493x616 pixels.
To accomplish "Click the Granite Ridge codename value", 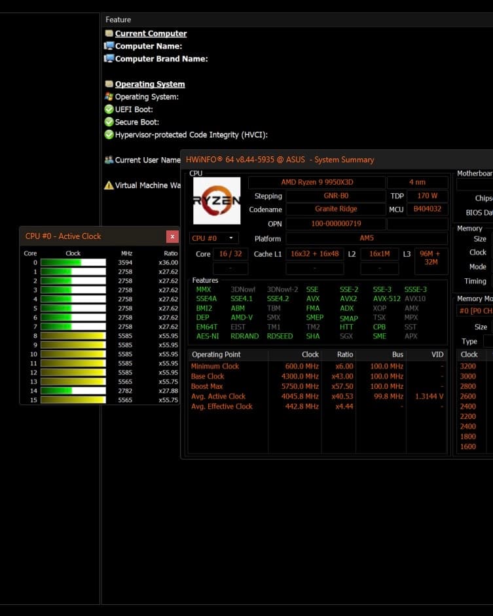I will pyautogui.click(x=336, y=209).
